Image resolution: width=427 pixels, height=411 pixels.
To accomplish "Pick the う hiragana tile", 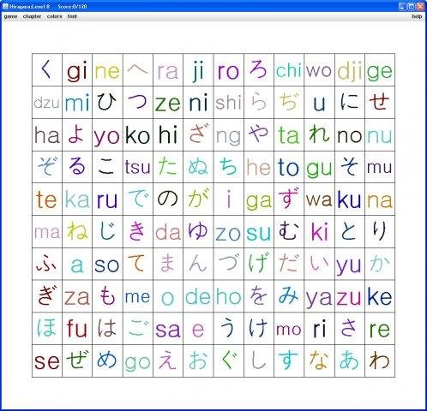I will (x=229, y=328).
